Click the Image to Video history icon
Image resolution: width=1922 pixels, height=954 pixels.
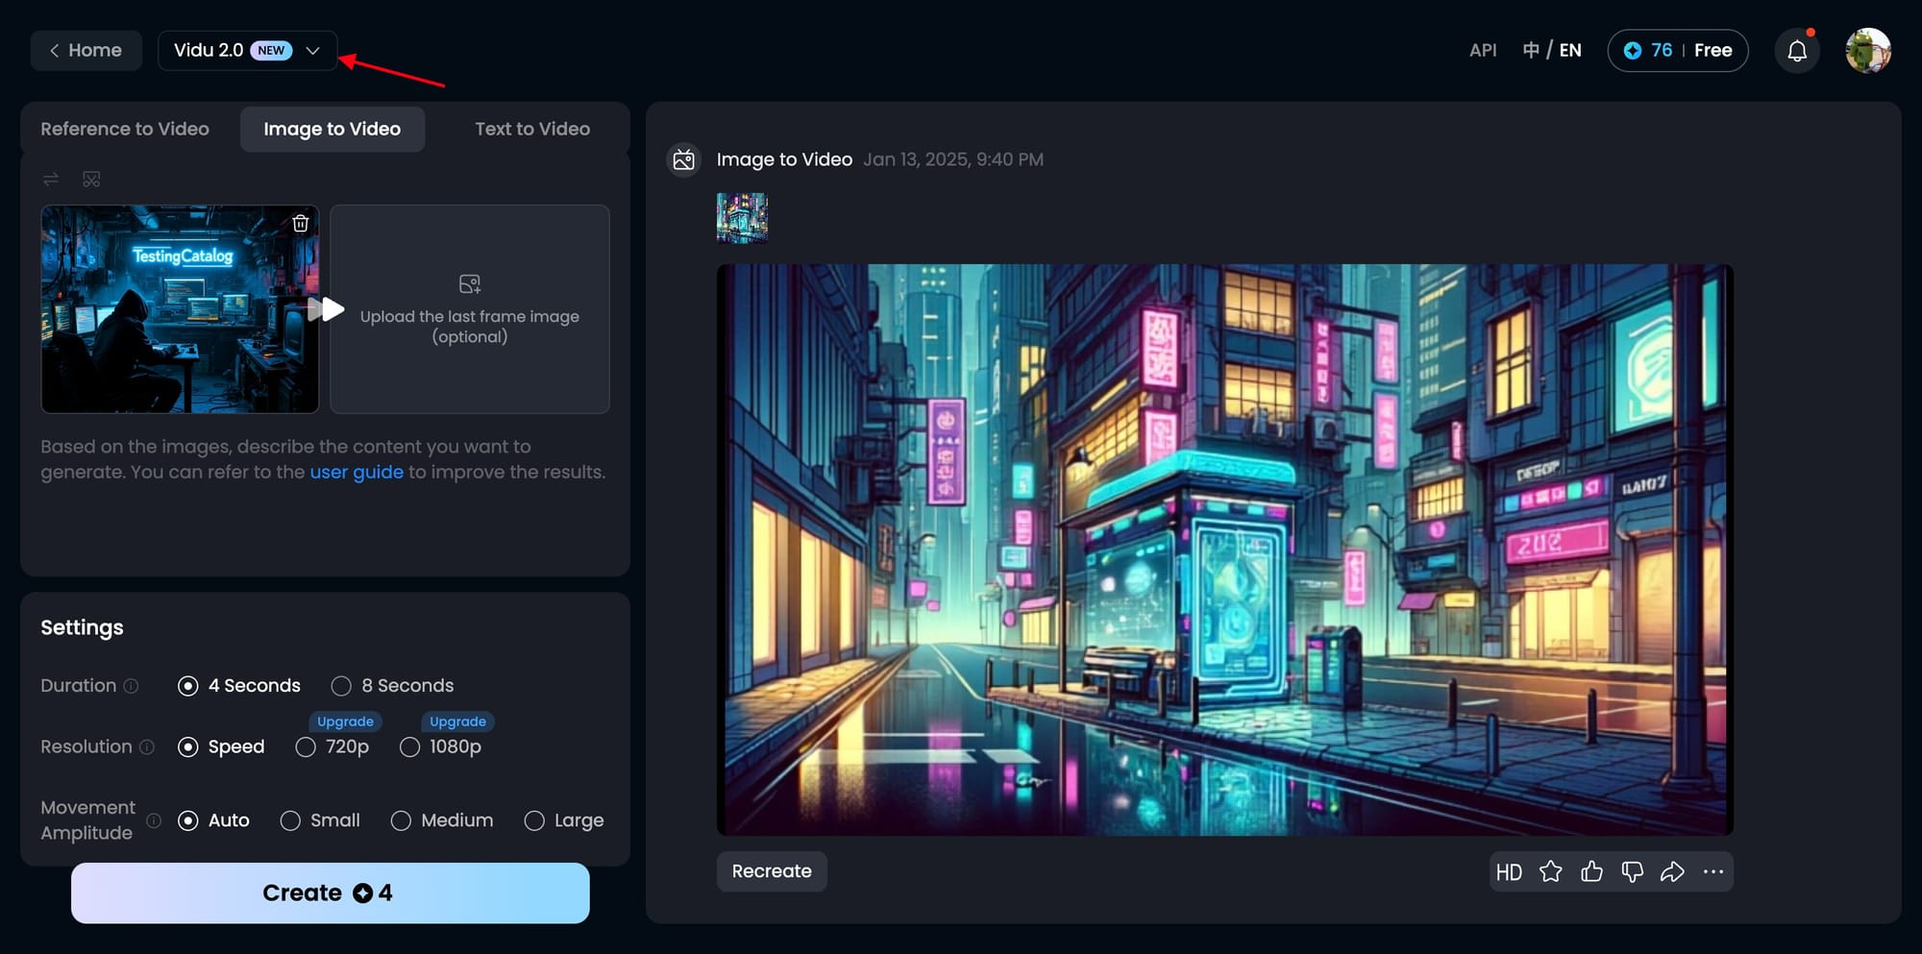click(683, 159)
